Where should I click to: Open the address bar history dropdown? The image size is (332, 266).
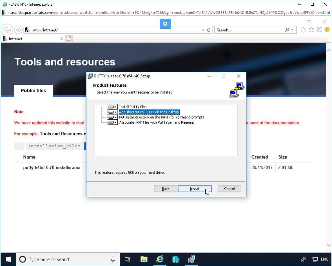coord(203,30)
